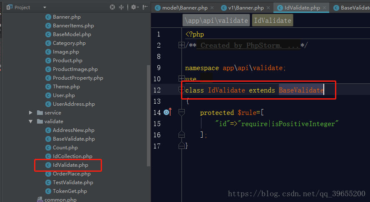Open Banner.php in the project tree
Image resolution: width=370 pixels, height=202 pixels.
click(x=67, y=17)
